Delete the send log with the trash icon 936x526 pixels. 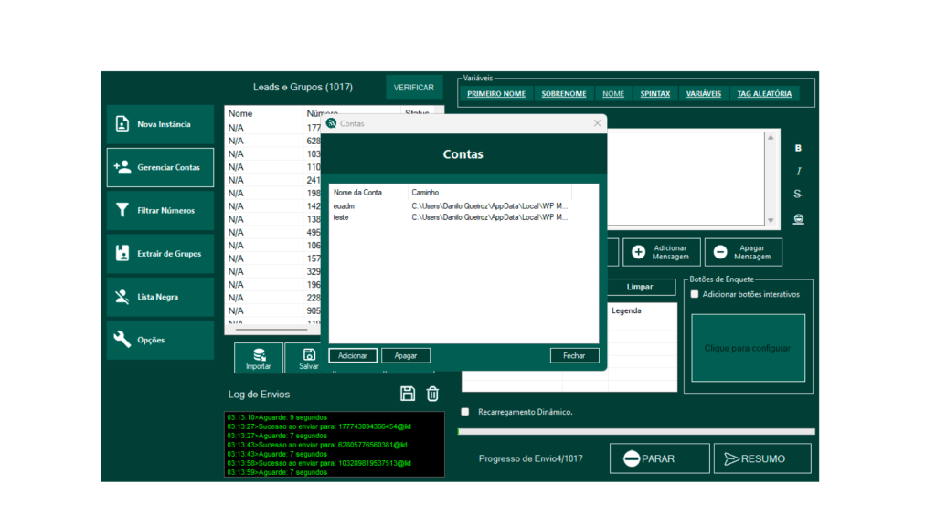pyautogui.click(x=432, y=394)
